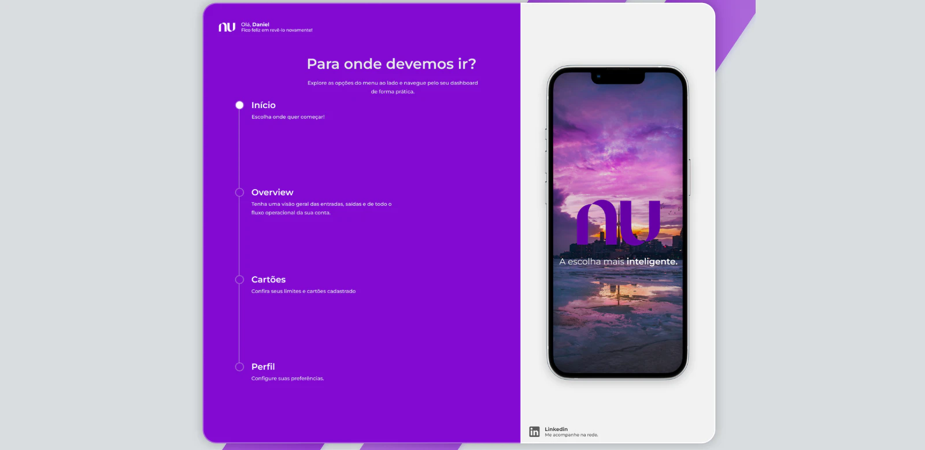Click 'Configure suas preferências.' description
Image resolution: width=925 pixels, height=450 pixels.
[287, 378]
